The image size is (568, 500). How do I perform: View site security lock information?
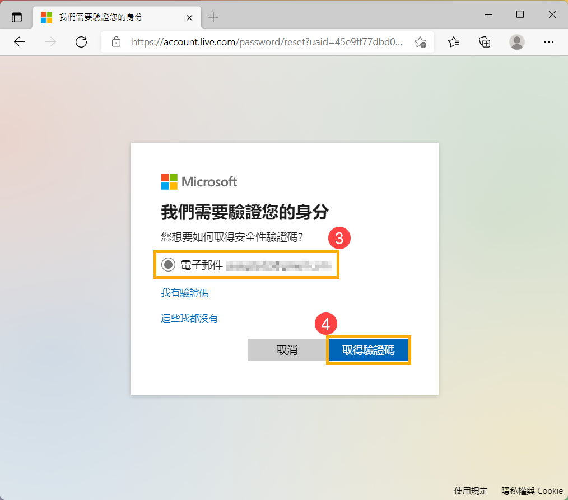click(x=116, y=42)
